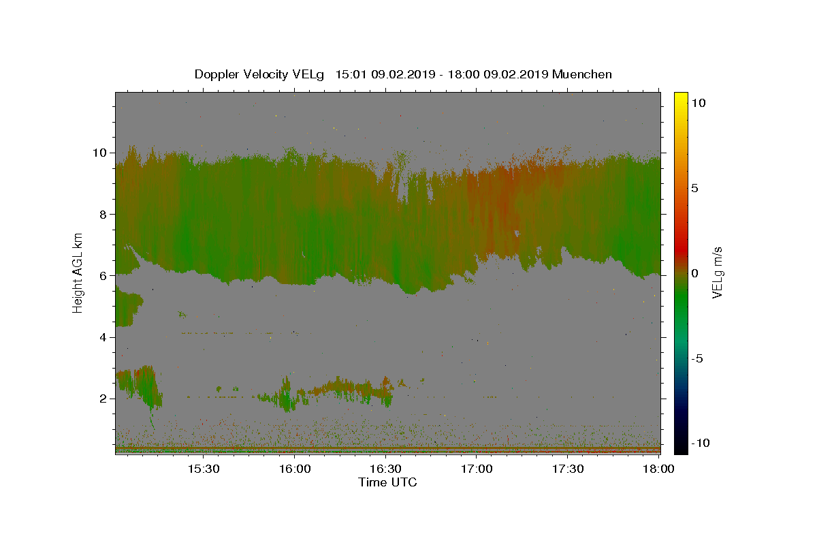
Task: Click the black bottom of the colorbar
Action: pyautogui.click(x=680, y=446)
